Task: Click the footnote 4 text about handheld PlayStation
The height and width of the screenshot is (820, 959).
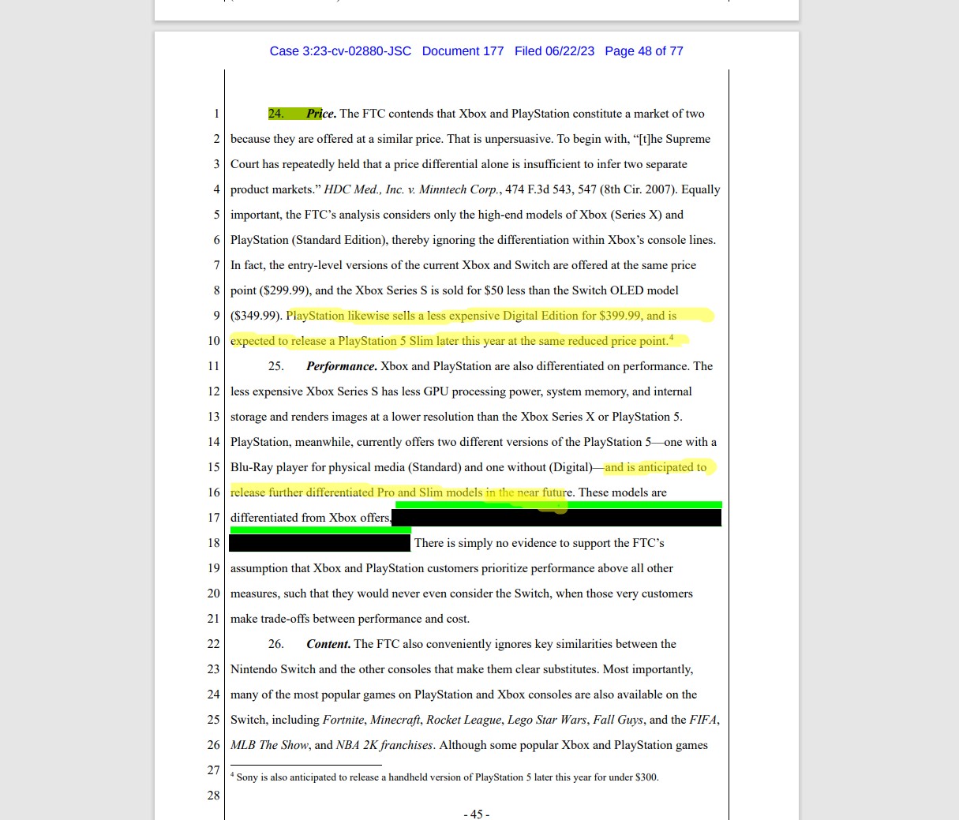Action: (448, 777)
